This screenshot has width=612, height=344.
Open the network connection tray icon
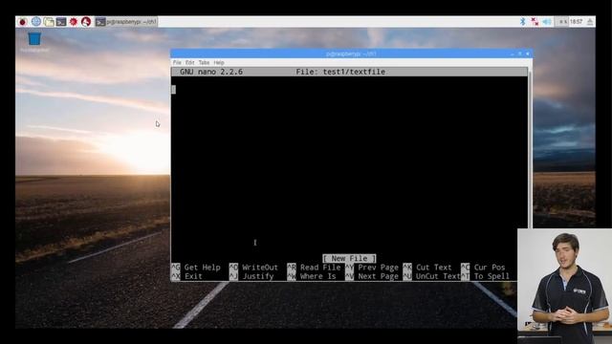535,22
